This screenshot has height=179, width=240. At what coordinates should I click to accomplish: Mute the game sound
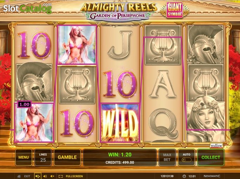pos(52,176)
